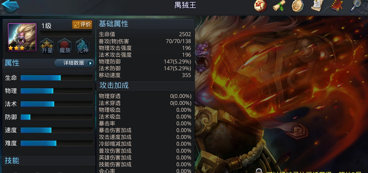This screenshot has width=368, height=173.
Task: Open the pinned paper notes icon
Action: pyautogui.click(x=318, y=6)
